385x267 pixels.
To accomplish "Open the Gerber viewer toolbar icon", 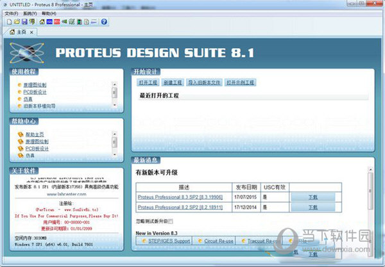I will click(72, 22).
